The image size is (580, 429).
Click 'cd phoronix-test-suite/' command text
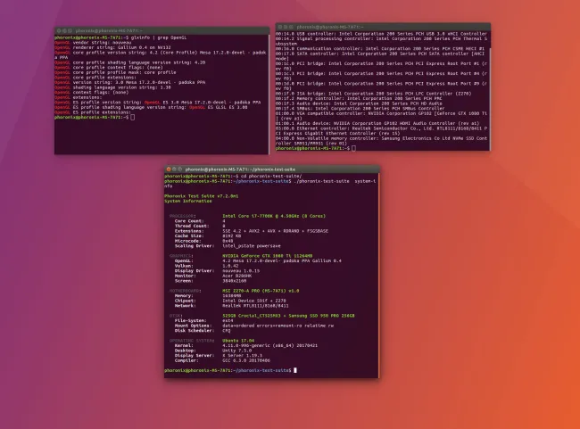pyautogui.click(x=271, y=177)
